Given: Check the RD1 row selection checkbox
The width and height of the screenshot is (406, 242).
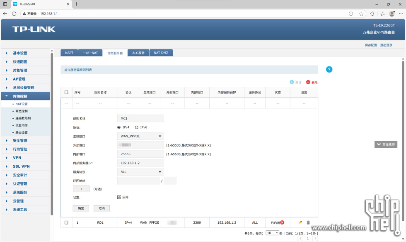Looking at the screenshot, I should [x=66, y=222].
